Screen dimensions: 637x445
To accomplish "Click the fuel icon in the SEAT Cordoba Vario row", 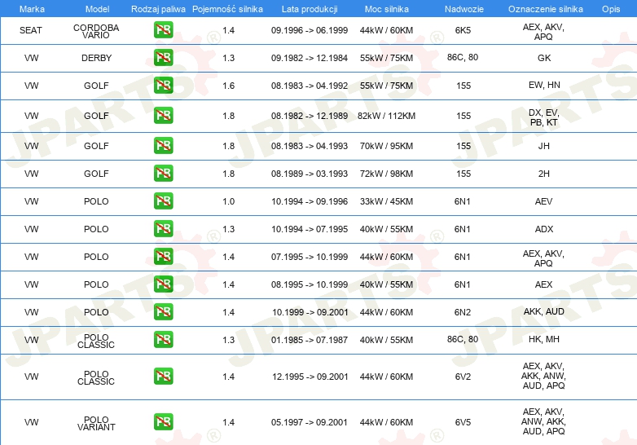I will (163, 30).
